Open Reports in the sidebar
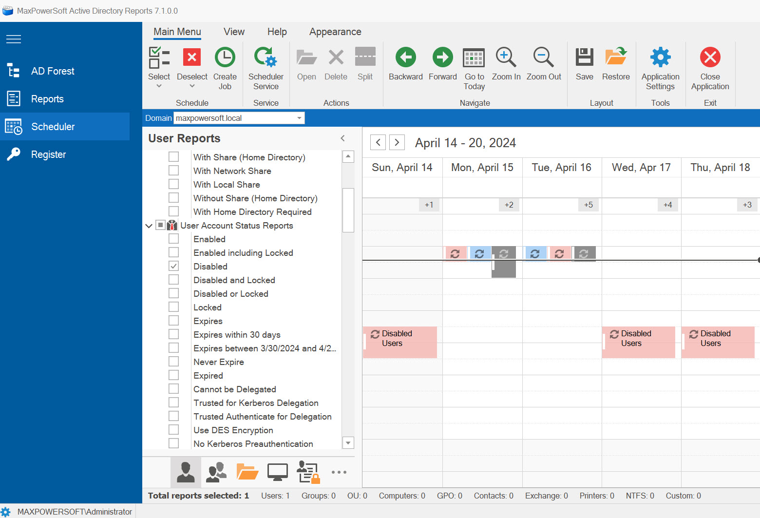The image size is (760, 518). (64, 99)
